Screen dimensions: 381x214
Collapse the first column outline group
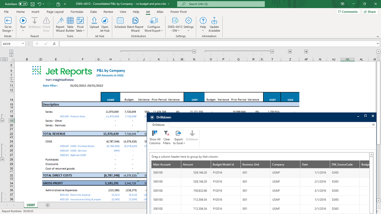coord(194,51)
